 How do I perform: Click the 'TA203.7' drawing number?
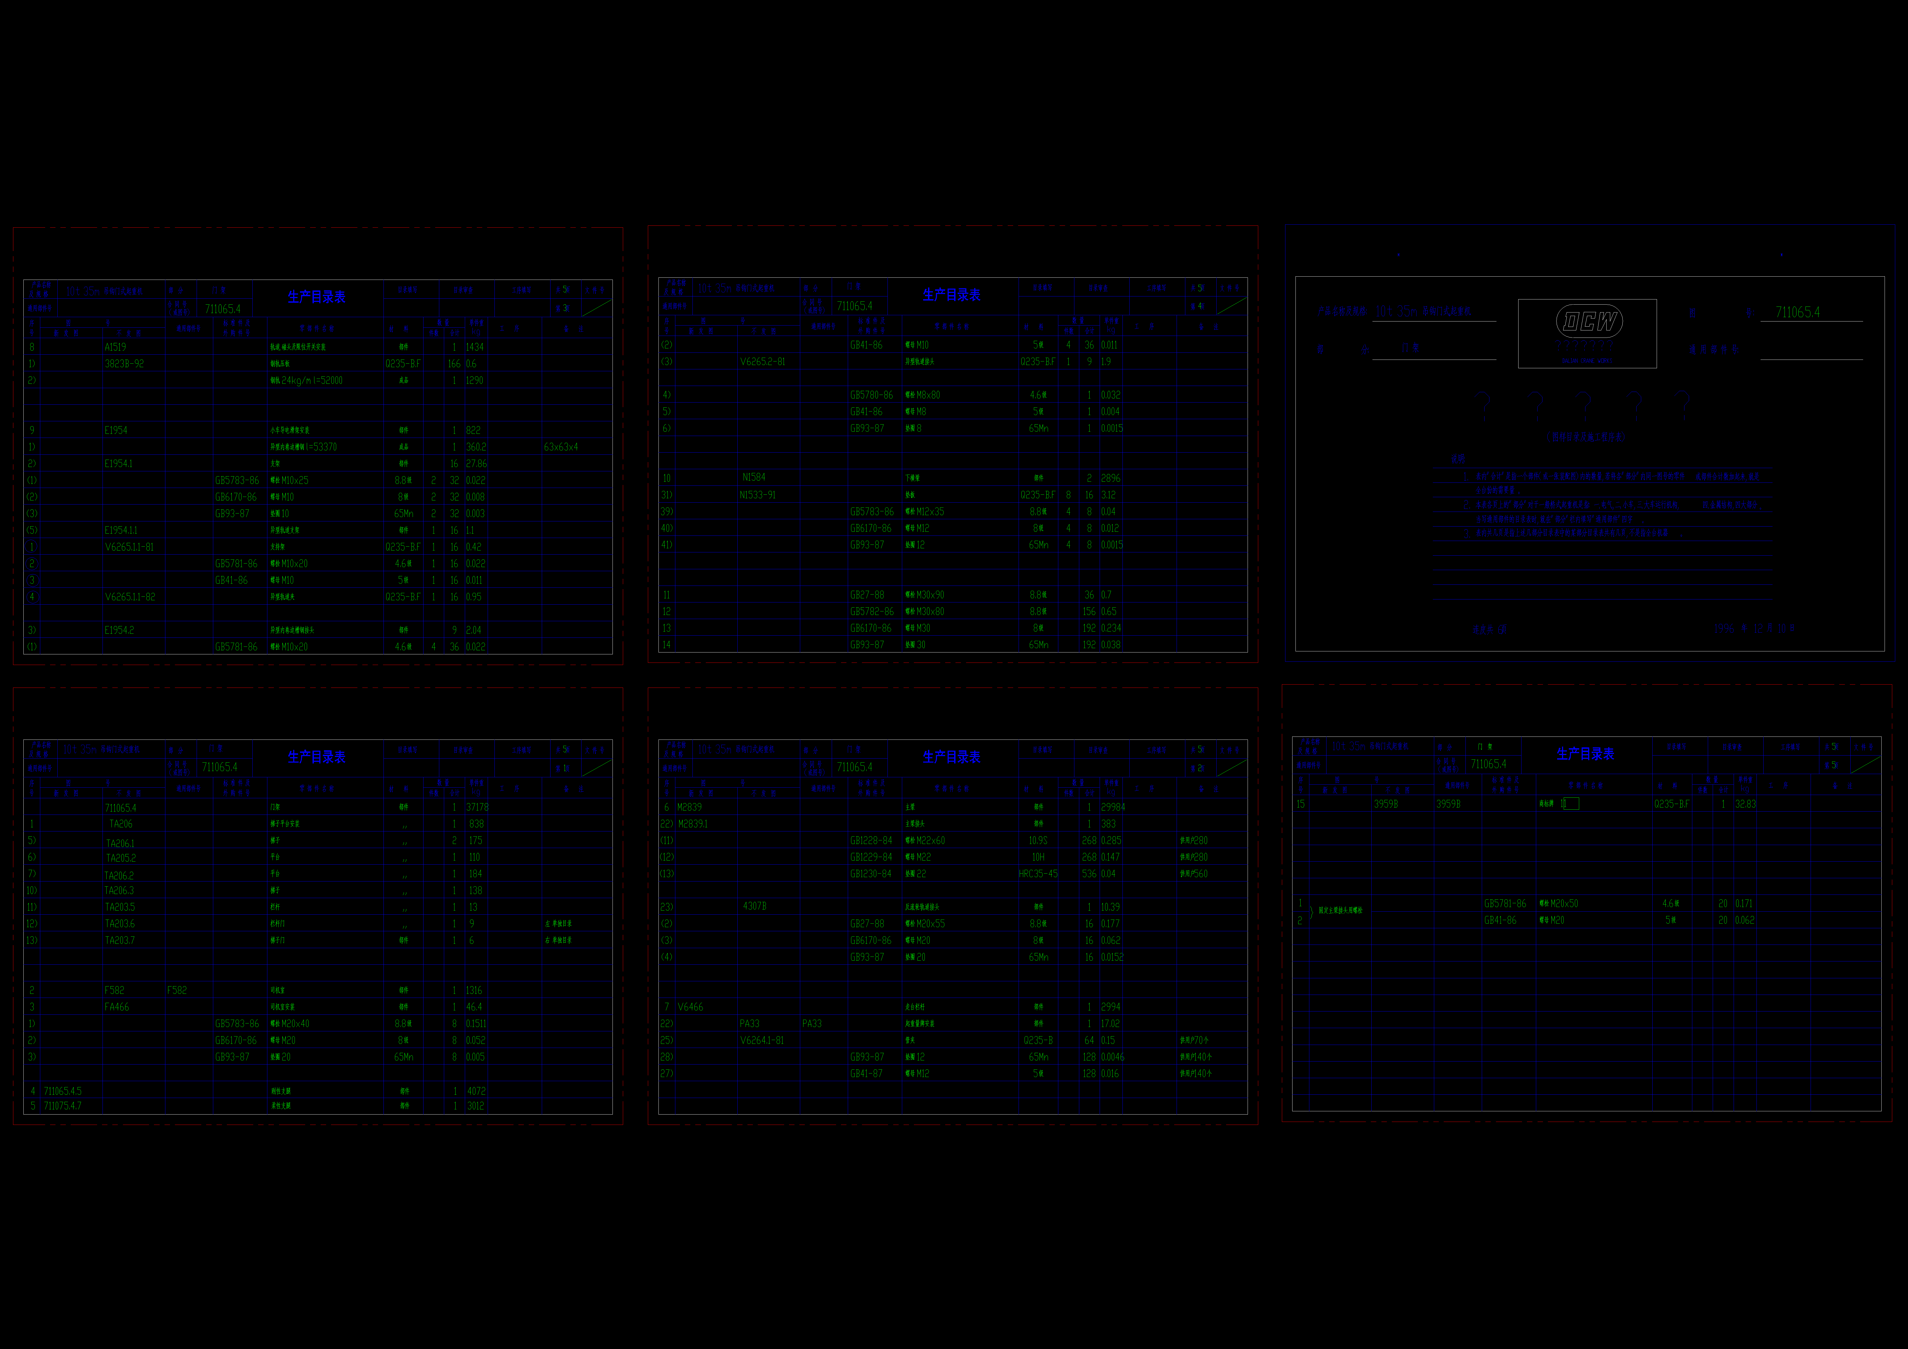pyautogui.click(x=120, y=940)
